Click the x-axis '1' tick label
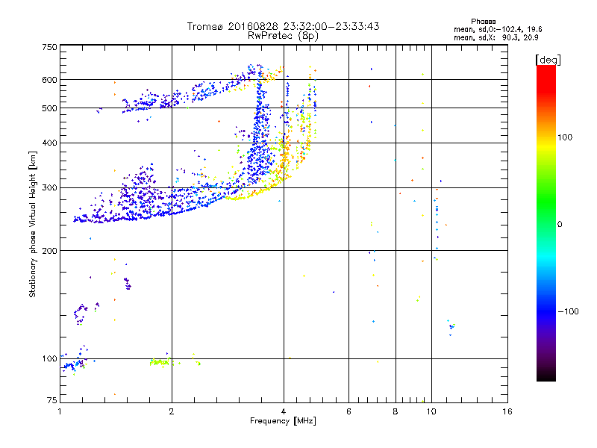597x448 pixels. 60,411
